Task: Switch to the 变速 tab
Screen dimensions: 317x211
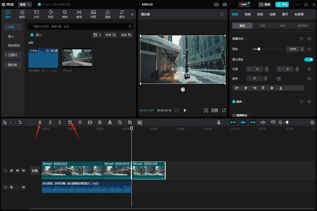Action: [x=260, y=14]
